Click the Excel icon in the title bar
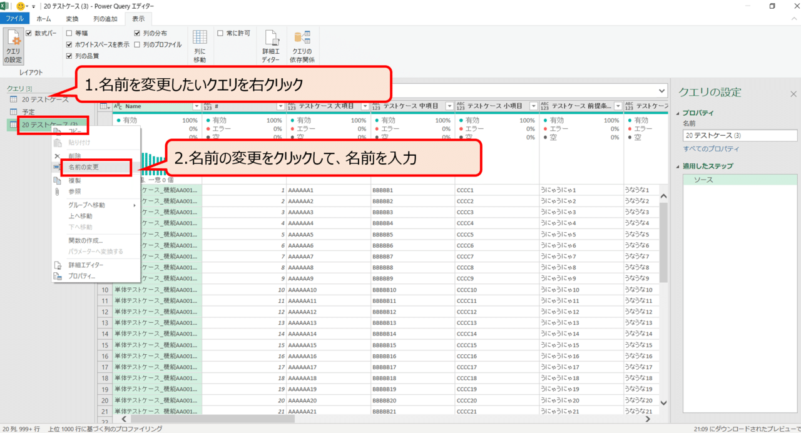This screenshot has height=433, width=801. click(x=5, y=6)
